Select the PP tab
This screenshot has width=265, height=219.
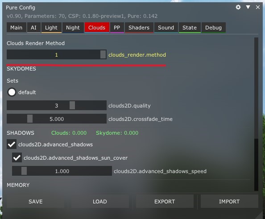(x=117, y=28)
